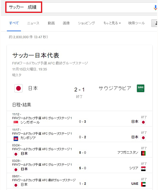Click the 5 - 0 score in 03/29 row
The image size is (158, 190).
coord(82,168)
